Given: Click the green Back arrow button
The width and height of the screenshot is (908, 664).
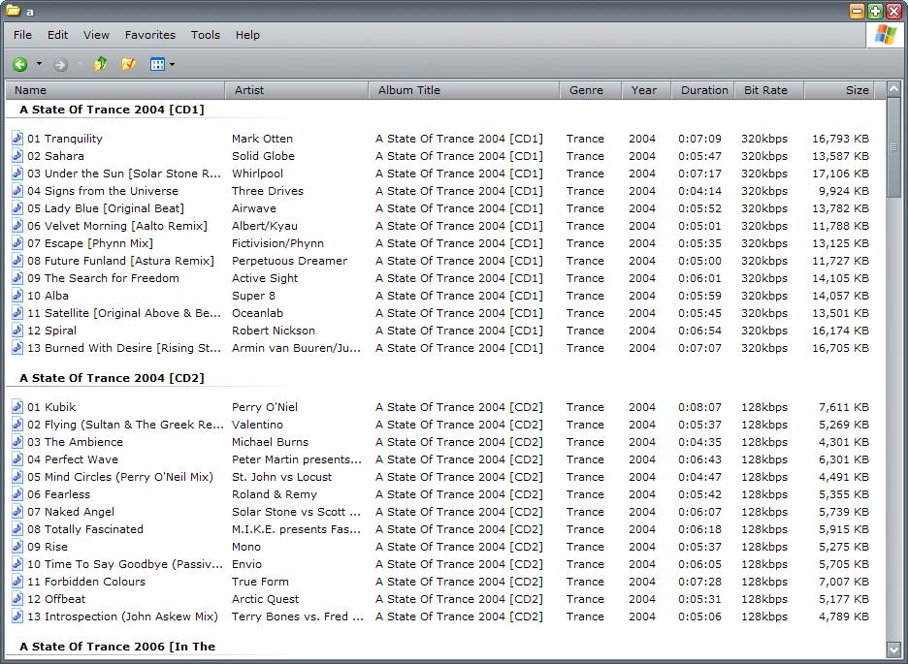Looking at the screenshot, I should pyautogui.click(x=20, y=64).
